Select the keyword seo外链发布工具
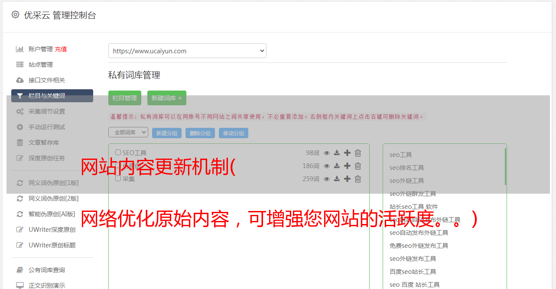556x289 pixels. 413,259
